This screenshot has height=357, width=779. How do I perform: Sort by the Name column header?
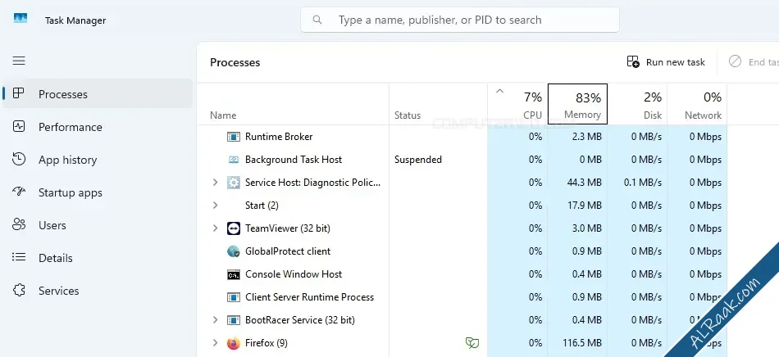click(293, 104)
